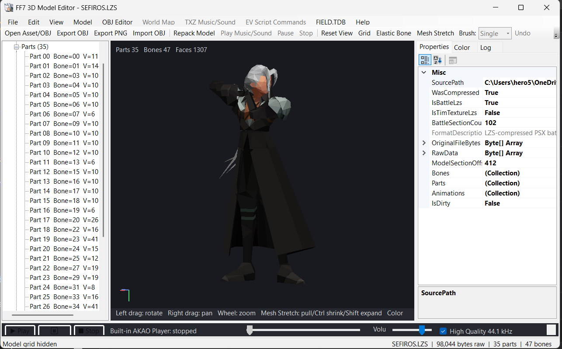Screen dimensions: 562x349
Task: Open the FIELD.TDB menu
Action: (331, 22)
